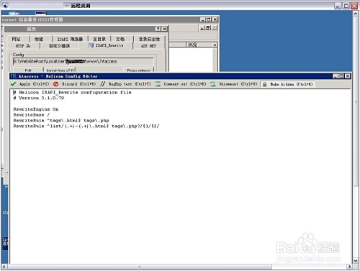360x271 pixels.
Task: Open the ASP.NET tab
Action: tap(148, 46)
